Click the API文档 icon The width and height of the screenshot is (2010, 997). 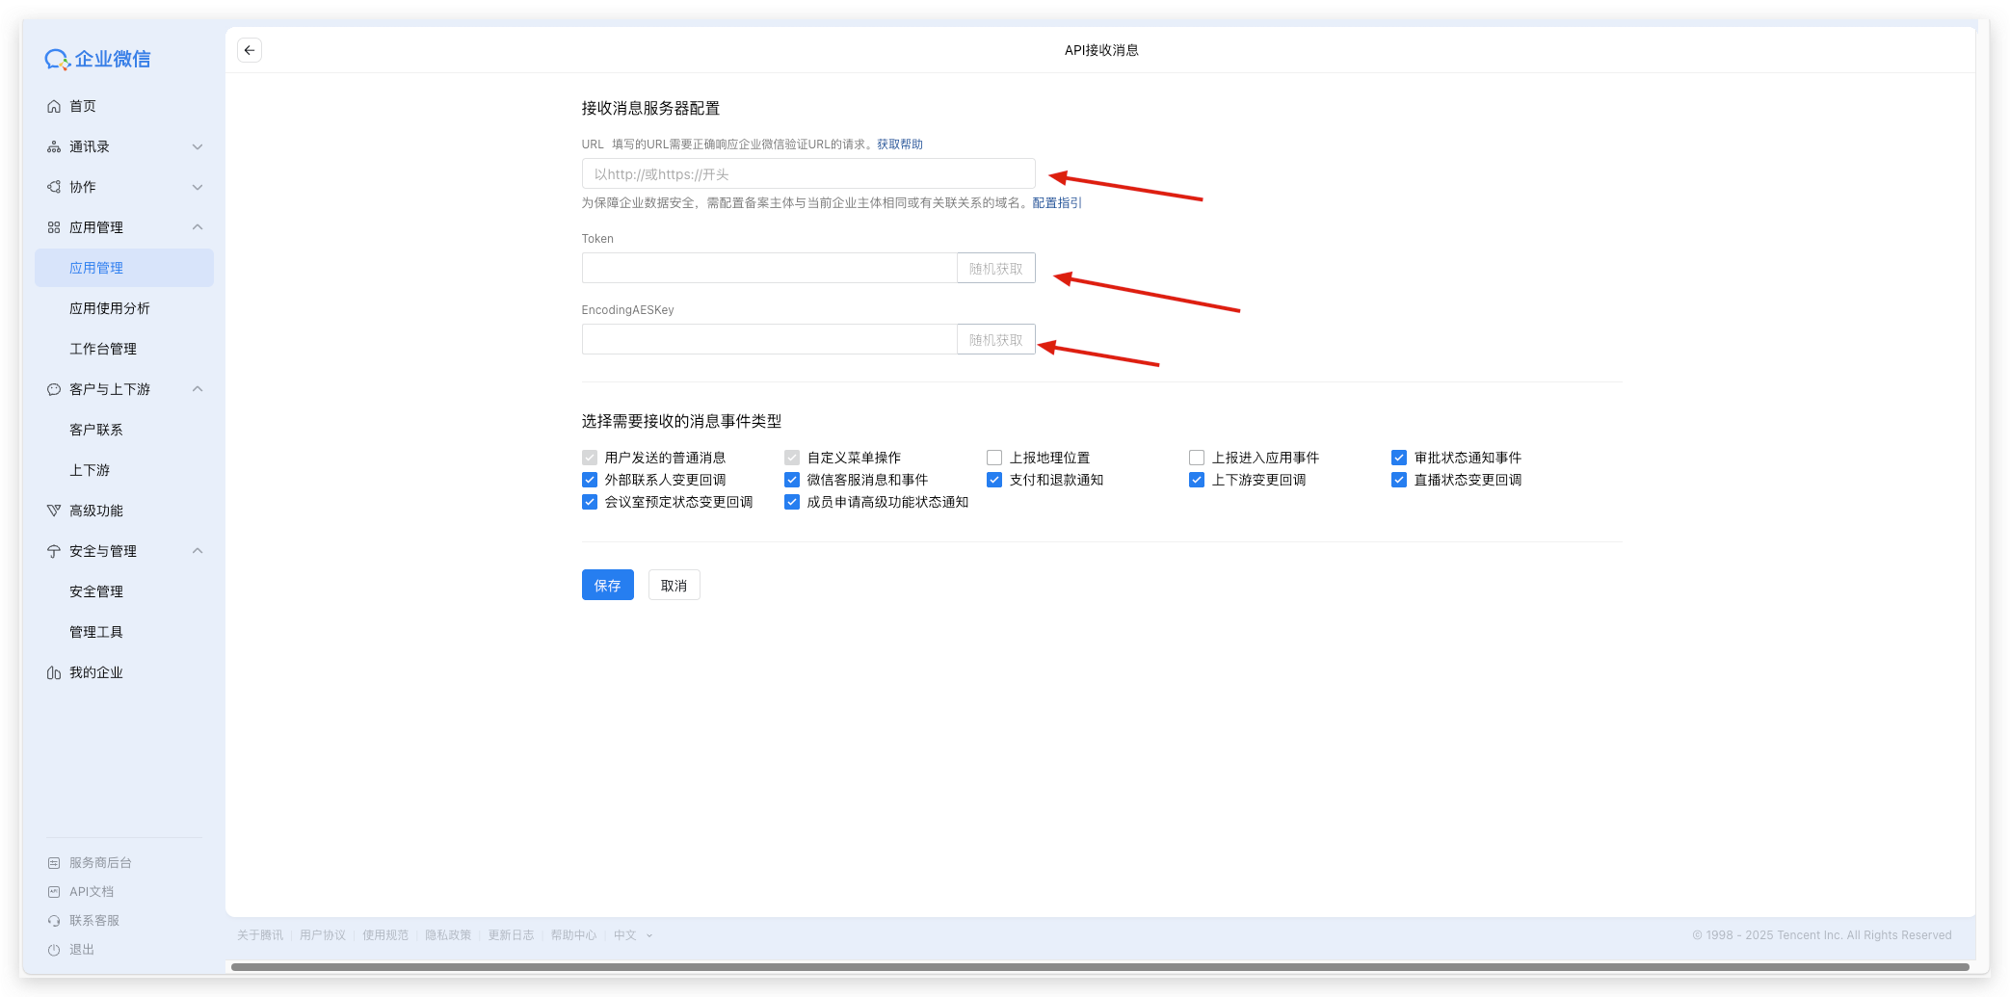pyautogui.click(x=54, y=892)
